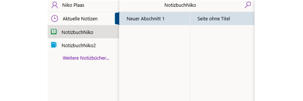Open the Niko Plaas account name
Screen dimensions: 303x101
point(73,5)
